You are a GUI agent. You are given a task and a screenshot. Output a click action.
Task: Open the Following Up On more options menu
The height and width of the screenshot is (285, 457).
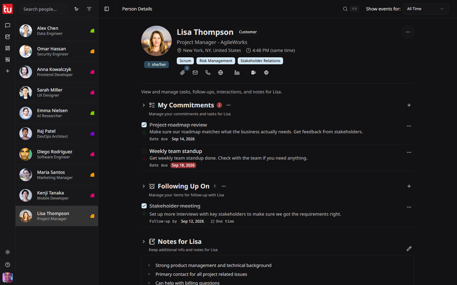(224, 186)
